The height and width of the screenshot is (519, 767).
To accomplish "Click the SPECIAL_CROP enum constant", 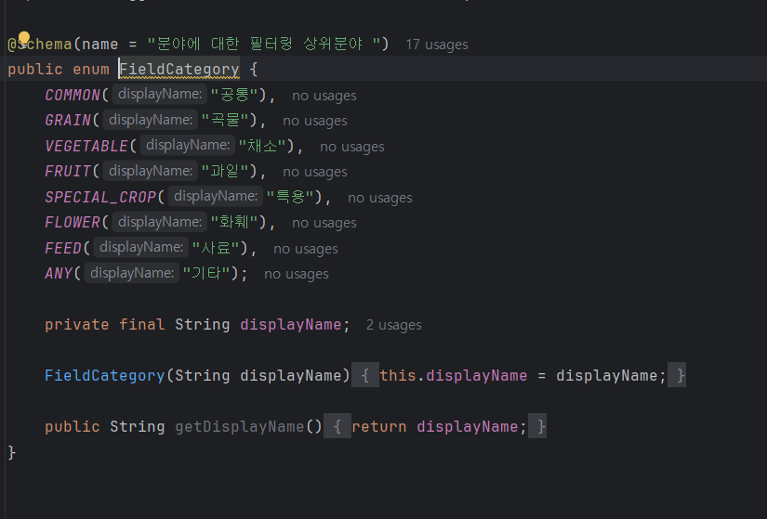I will (x=100, y=197).
